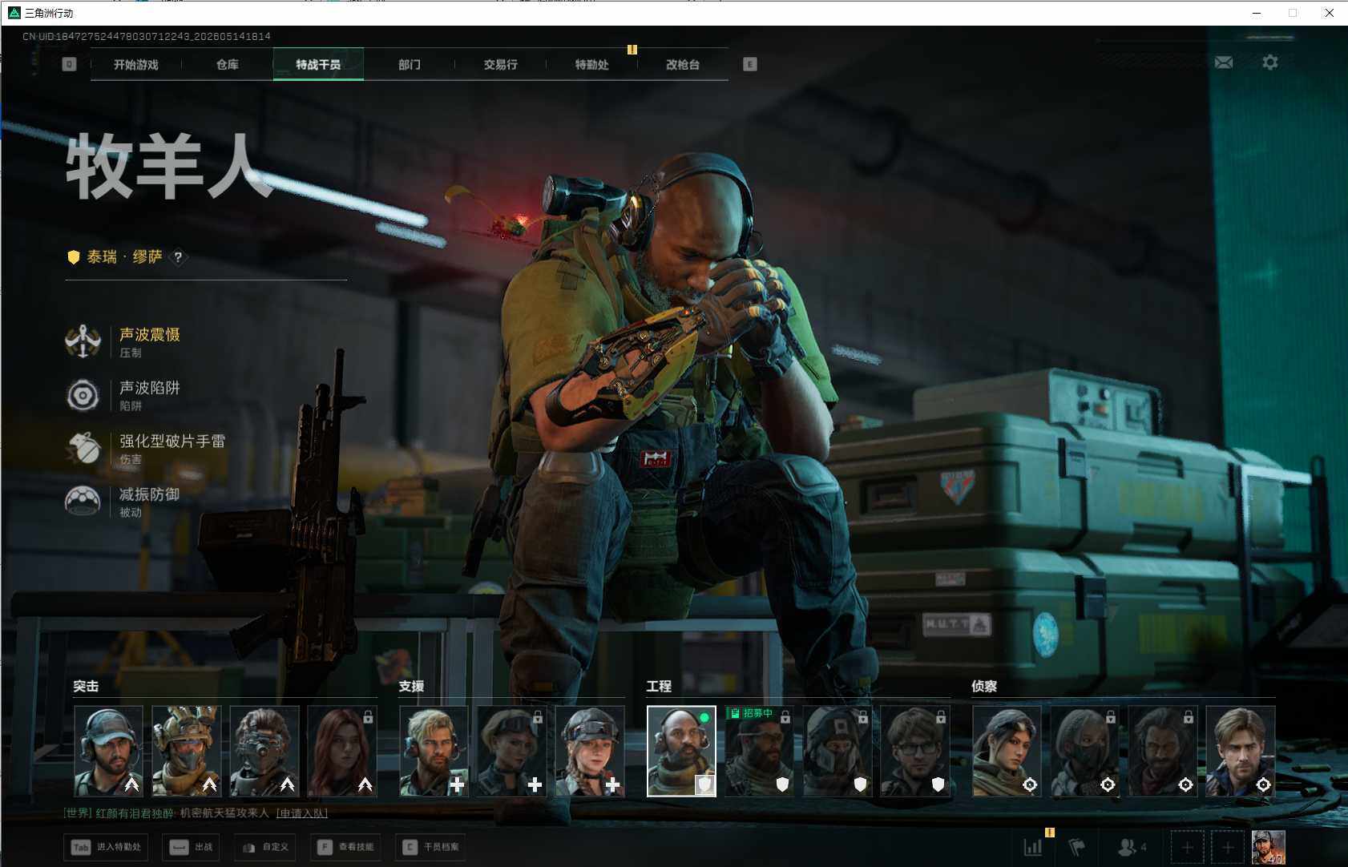Image resolution: width=1348 pixels, height=867 pixels.
Task: Open the flag icon in bottom bar
Action: click(x=1077, y=847)
